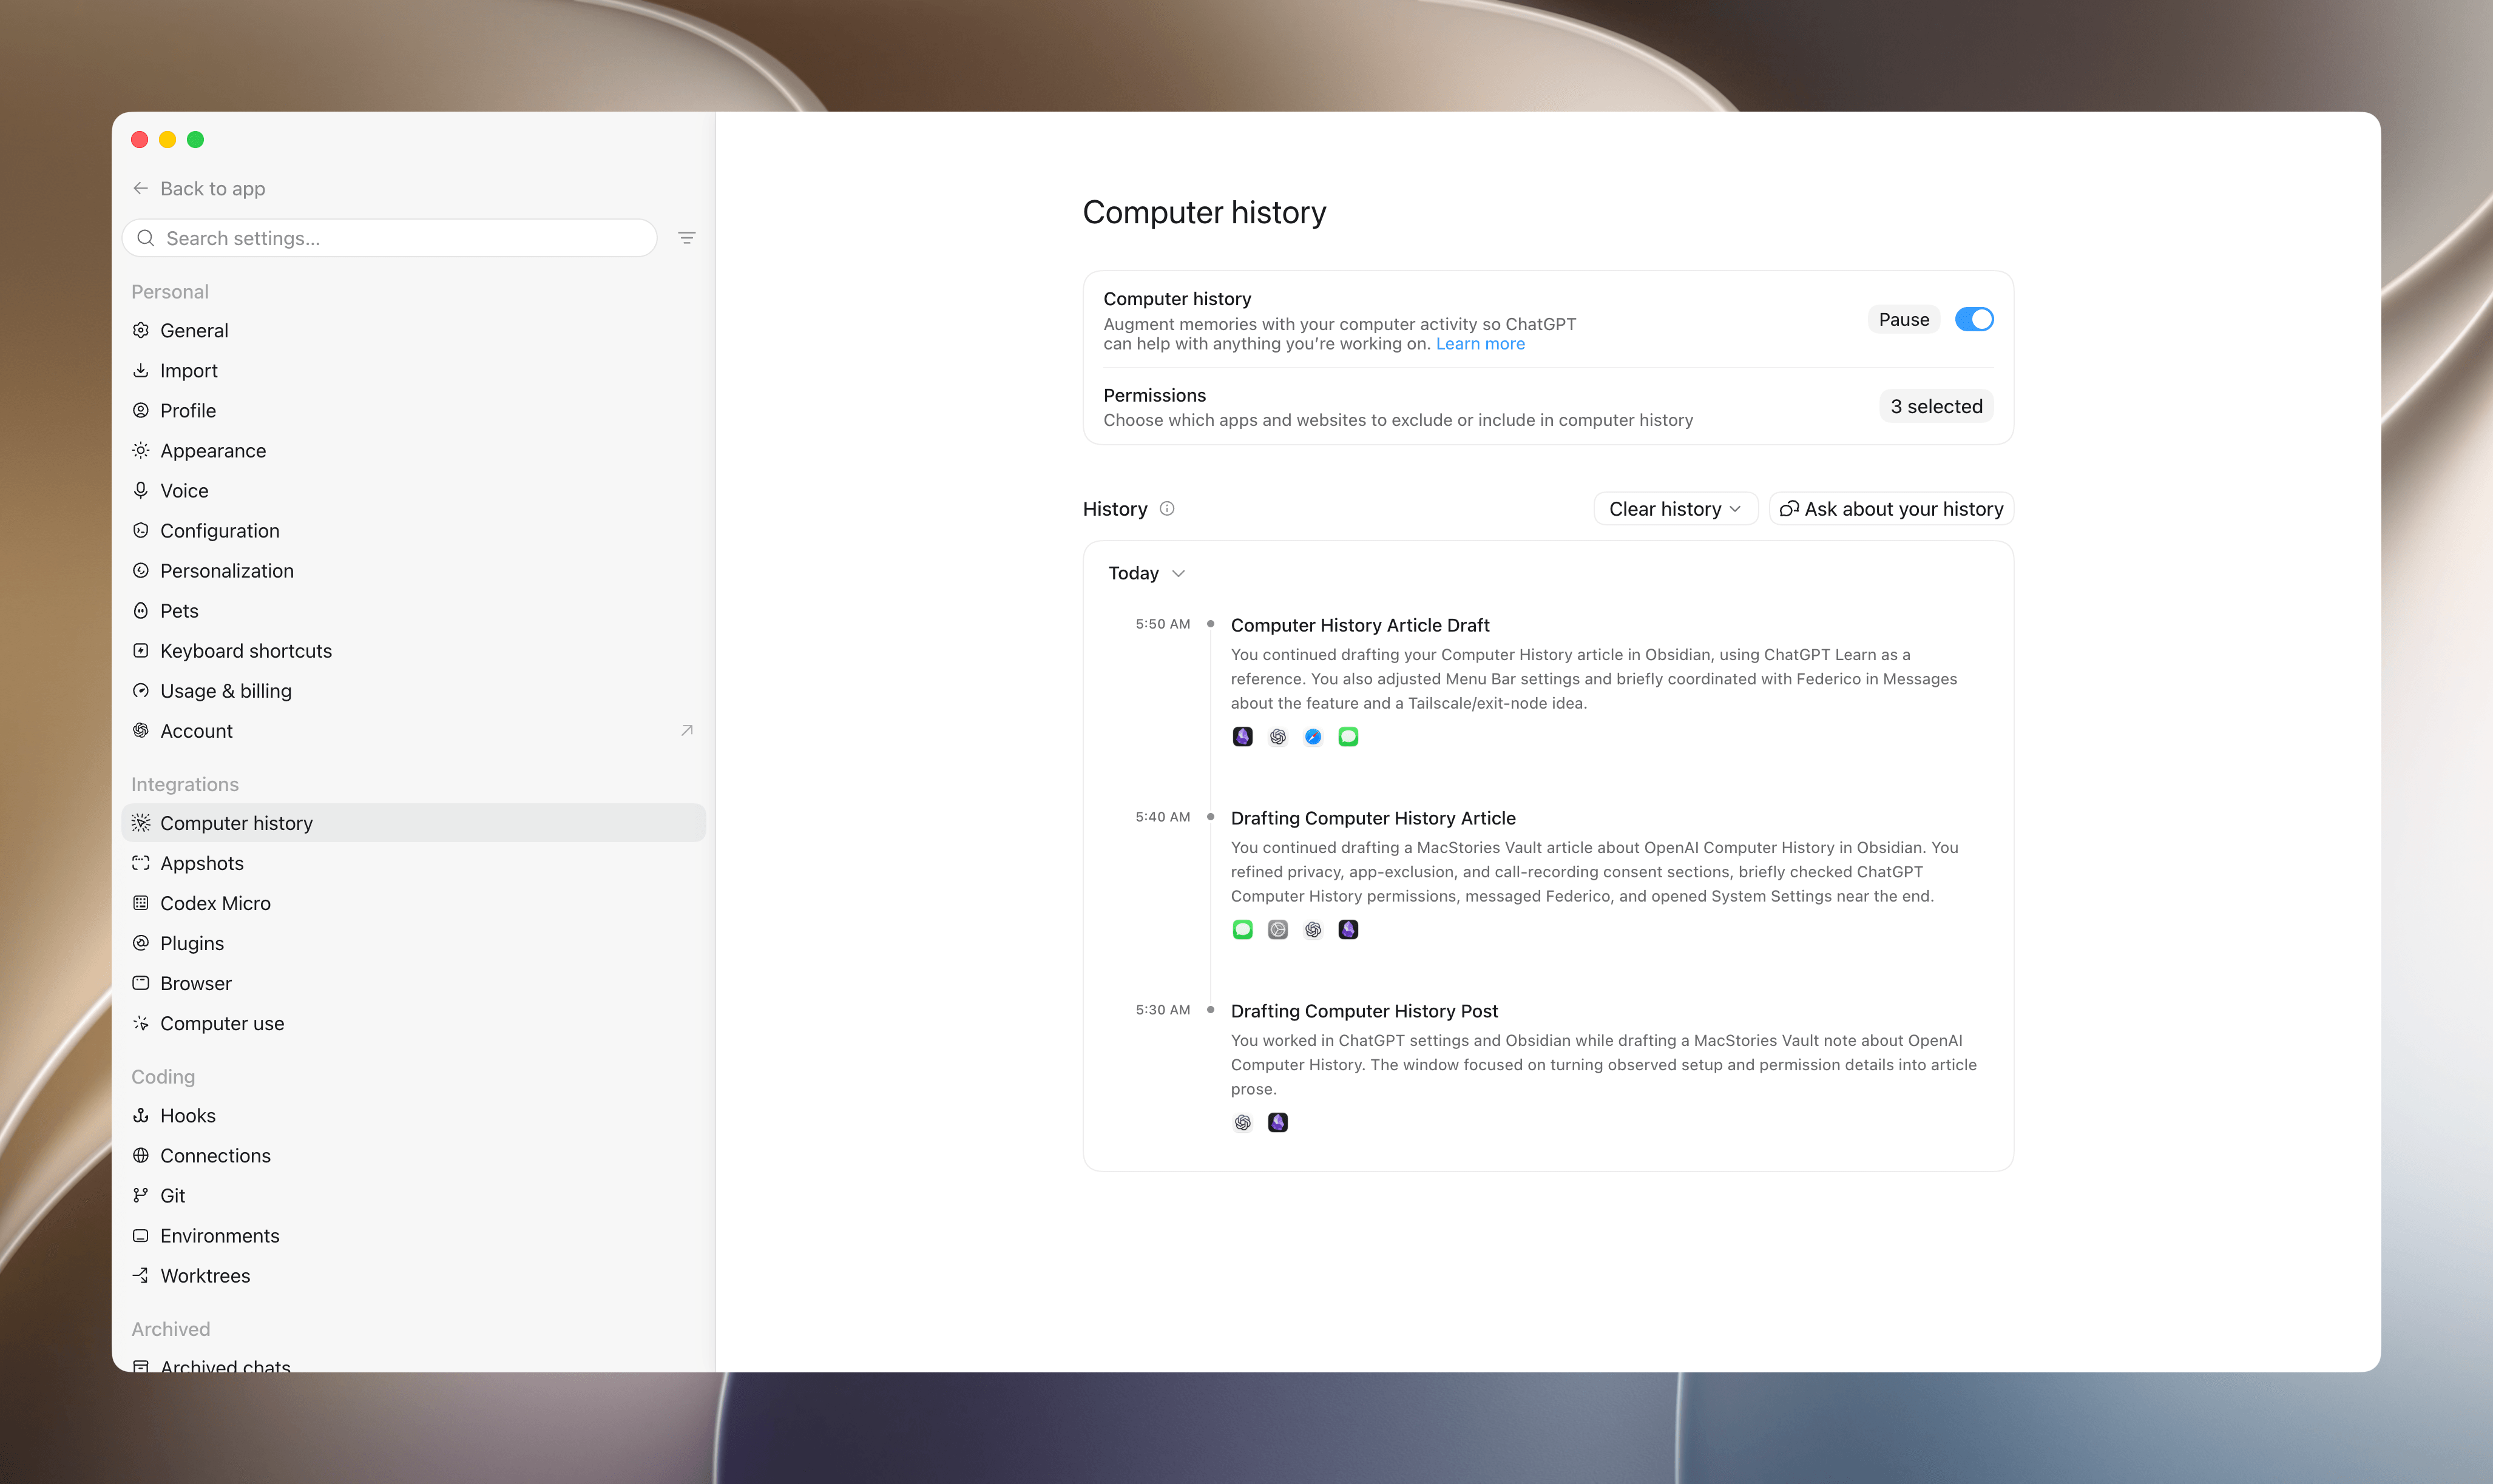This screenshot has width=2493, height=1484.
Task: Open Browser settings
Action: pyautogui.click(x=413, y=983)
